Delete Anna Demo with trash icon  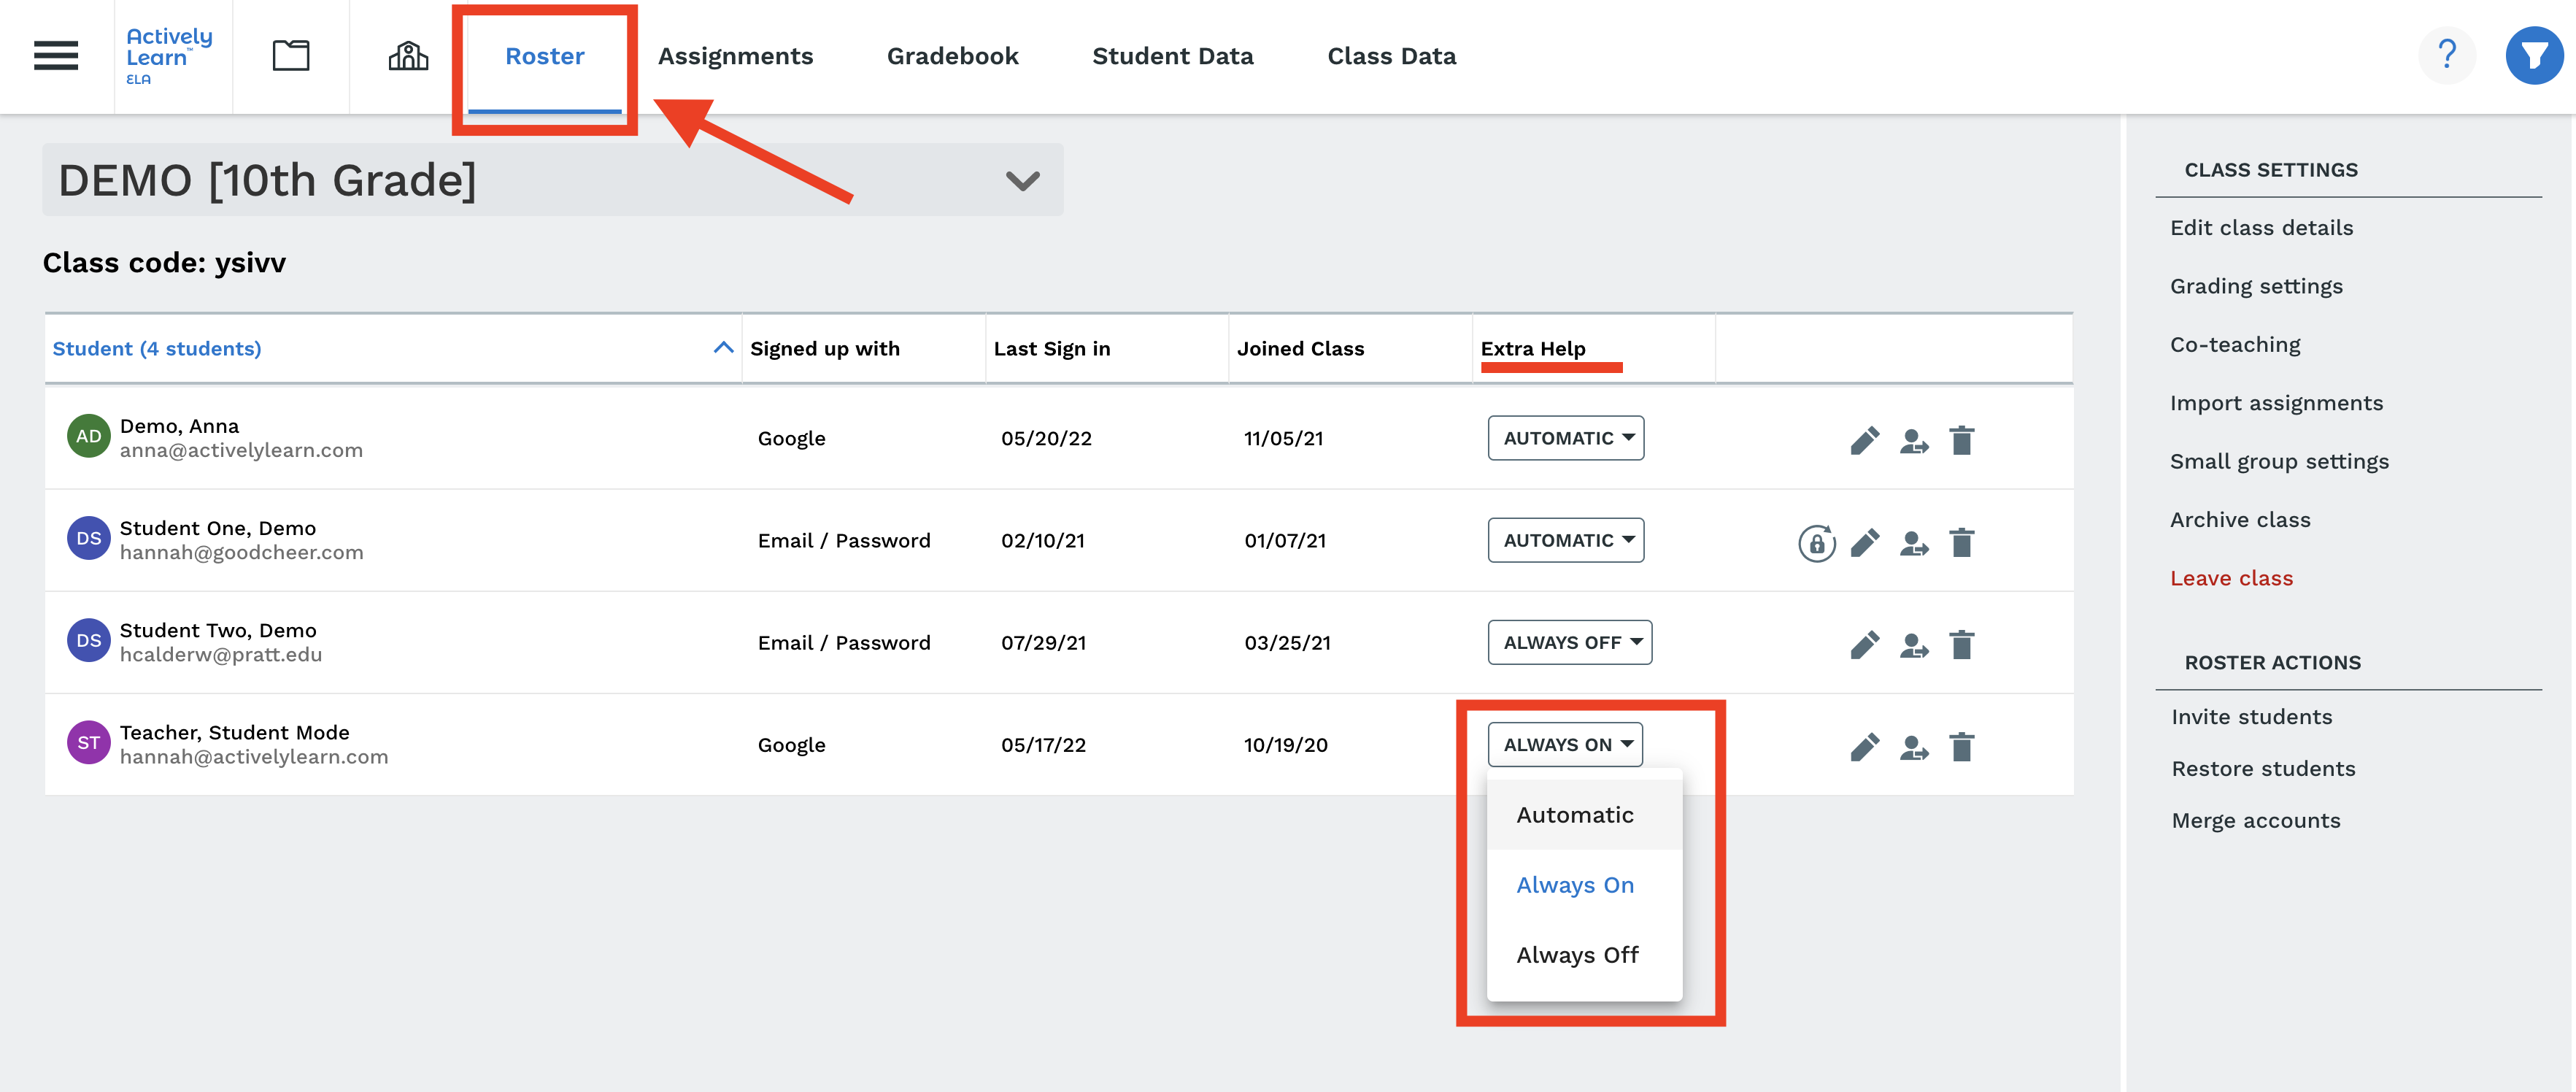coord(1962,440)
